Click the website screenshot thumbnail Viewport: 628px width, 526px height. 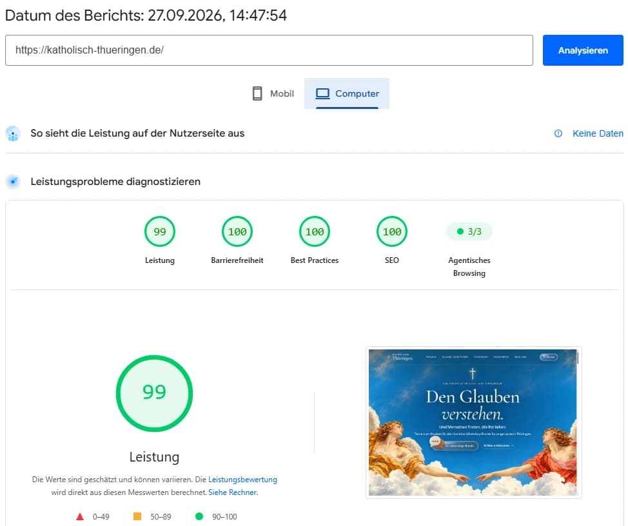473,422
